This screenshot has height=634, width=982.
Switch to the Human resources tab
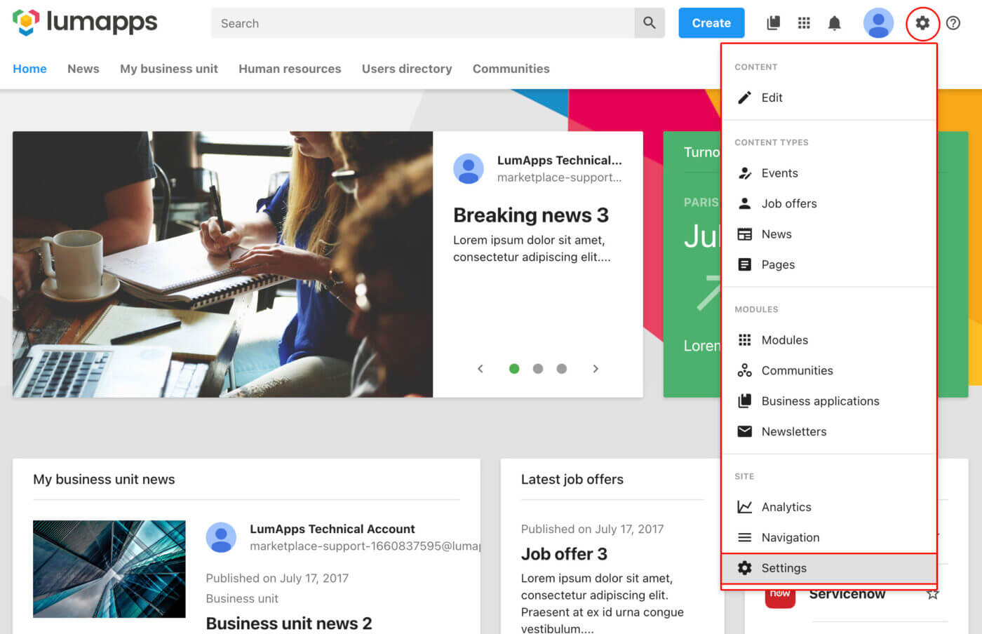coord(290,69)
